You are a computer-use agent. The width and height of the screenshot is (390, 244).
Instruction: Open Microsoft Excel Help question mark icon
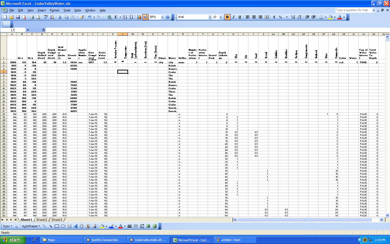pos(168,17)
